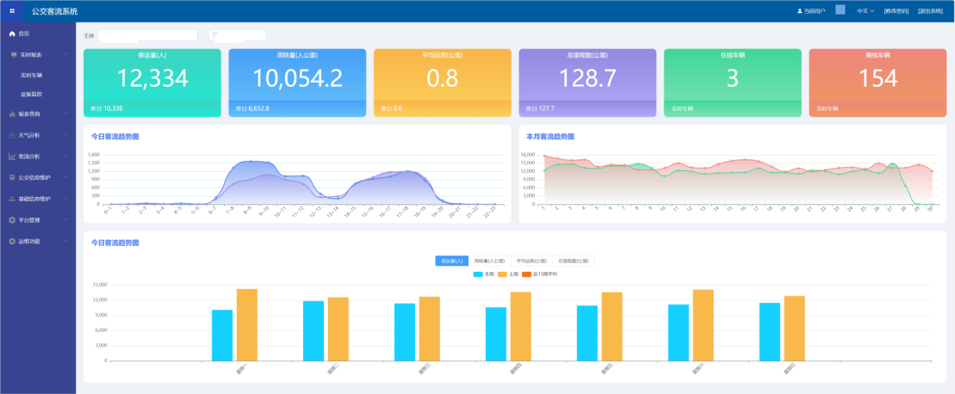This screenshot has width=955, height=394.
Task: Click the light blue square in the header
Action: click(840, 10)
